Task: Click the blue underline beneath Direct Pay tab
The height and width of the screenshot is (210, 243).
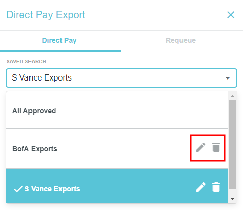Action: [60, 51]
